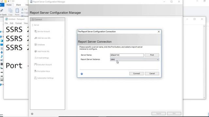Click the Paste icon in File Explorer ribbon
This screenshot has height=117, width=209.
[x=17, y=10]
